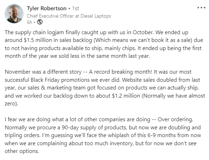Click the Over ordering phrase
This screenshot has width=209, height=160.
pyautogui.click(x=175, y=119)
